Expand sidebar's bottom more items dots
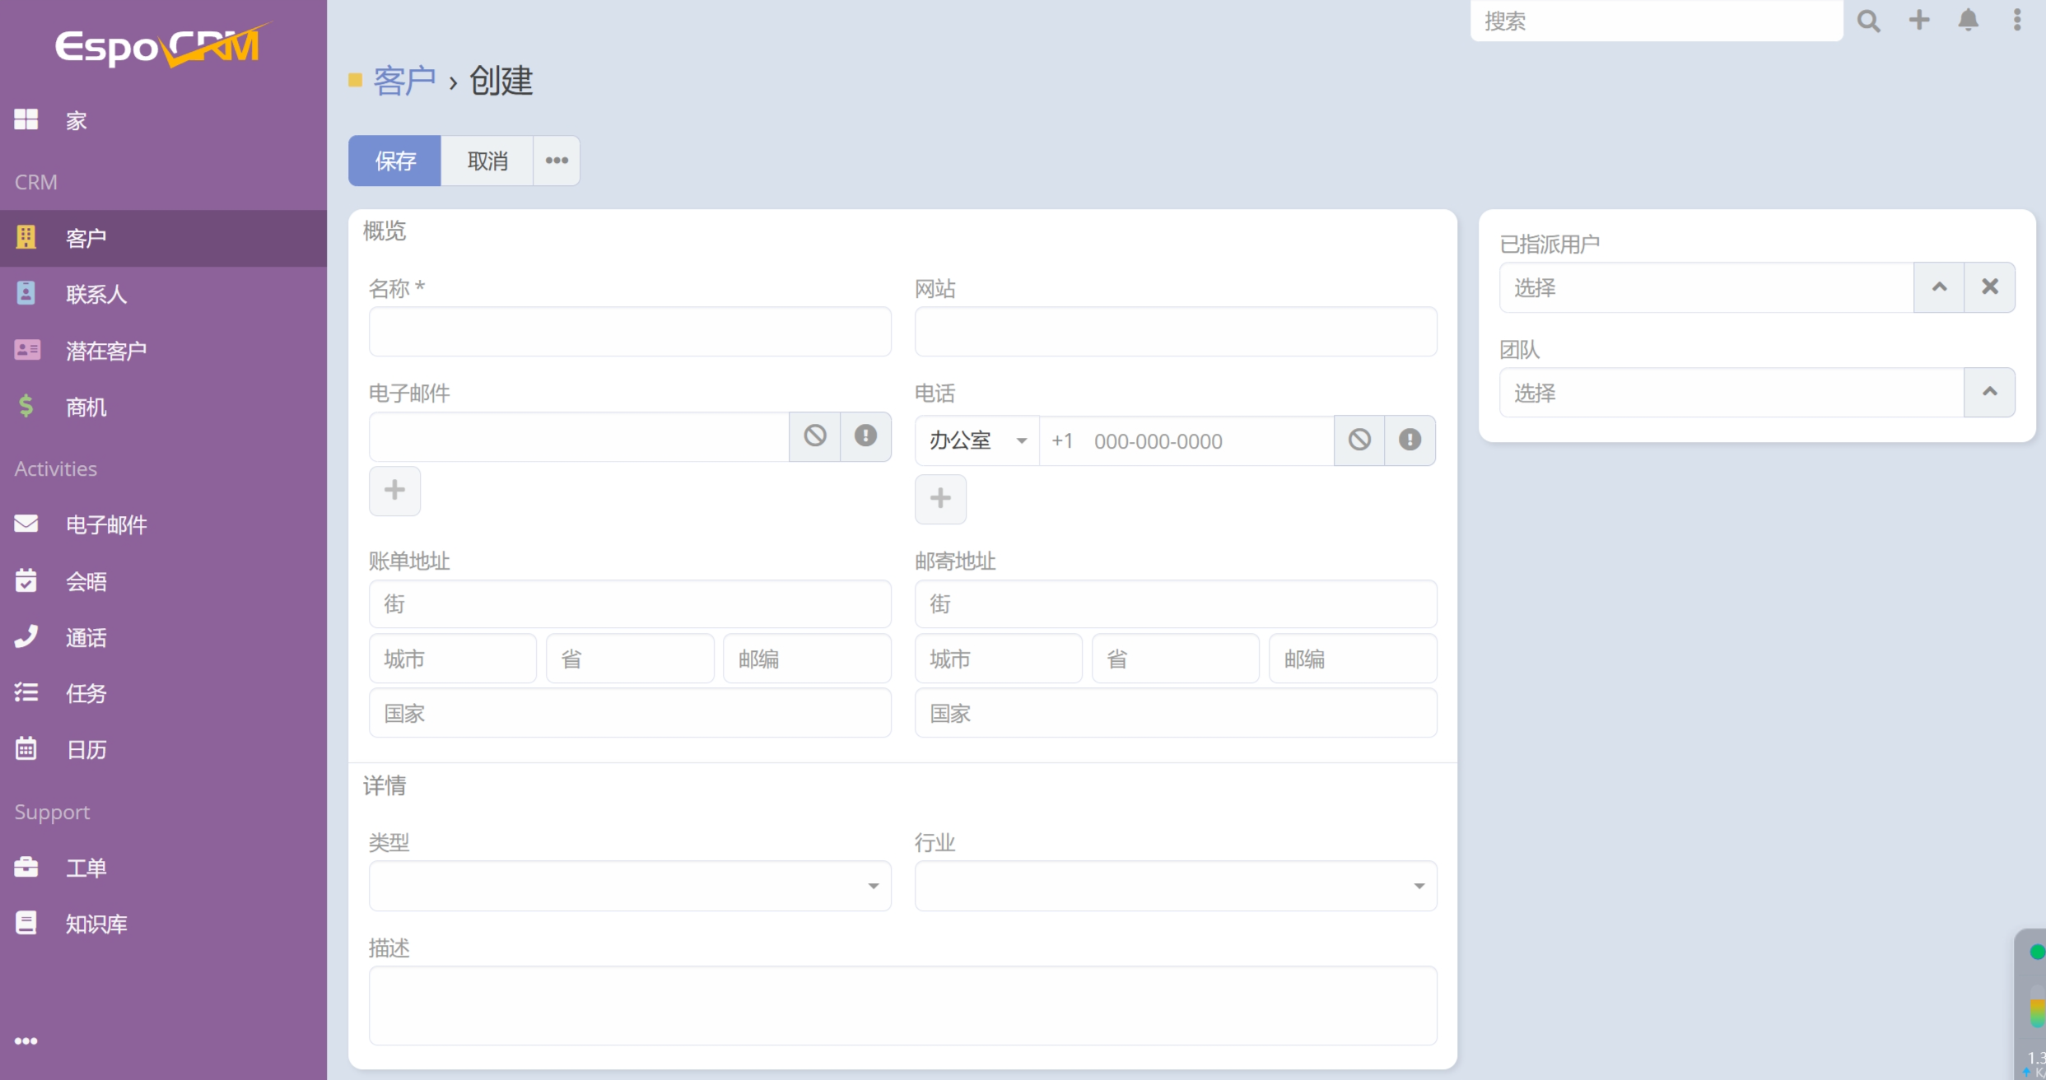 pos(26,1040)
